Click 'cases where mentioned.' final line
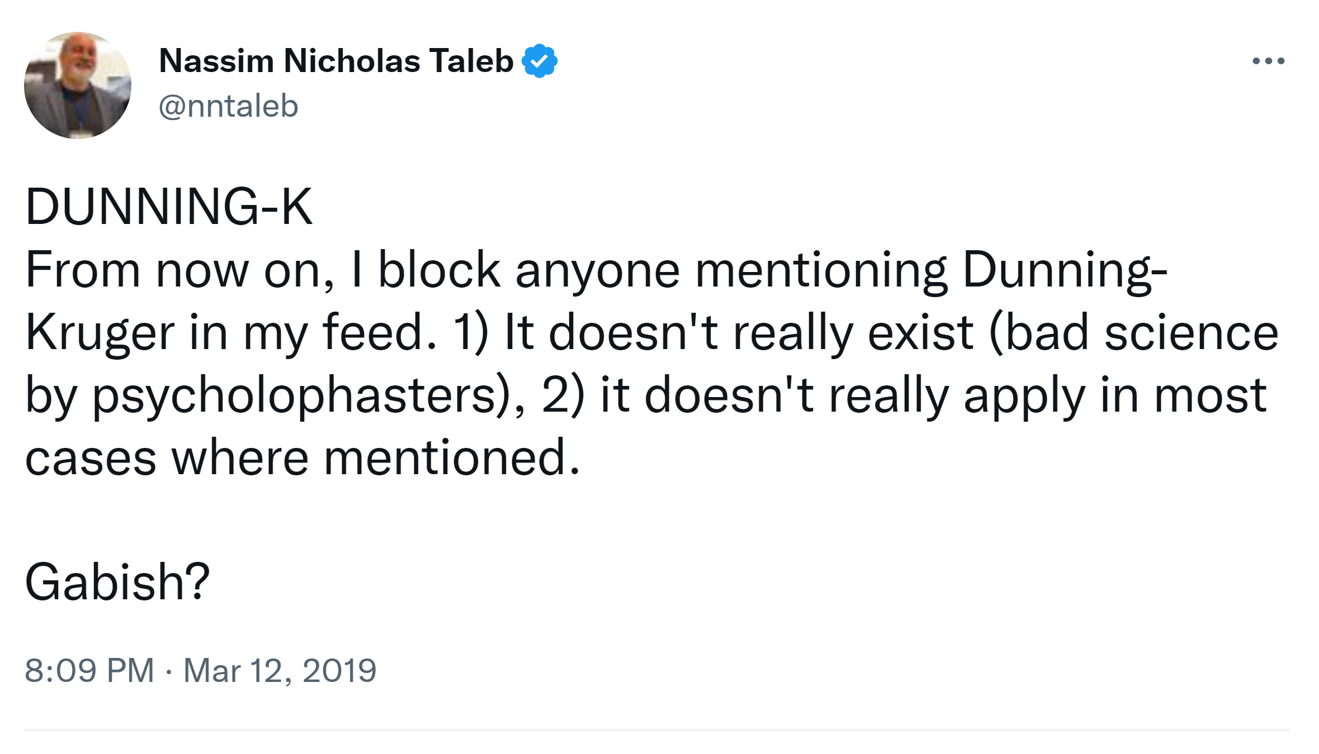 point(302,458)
